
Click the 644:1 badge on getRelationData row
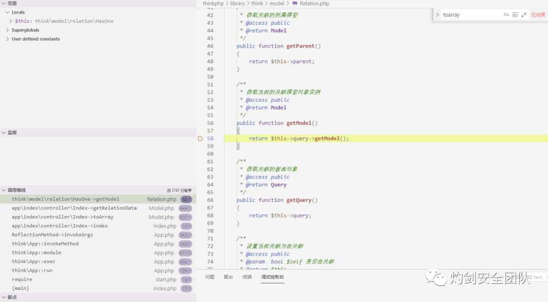click(x=185, y=208)
